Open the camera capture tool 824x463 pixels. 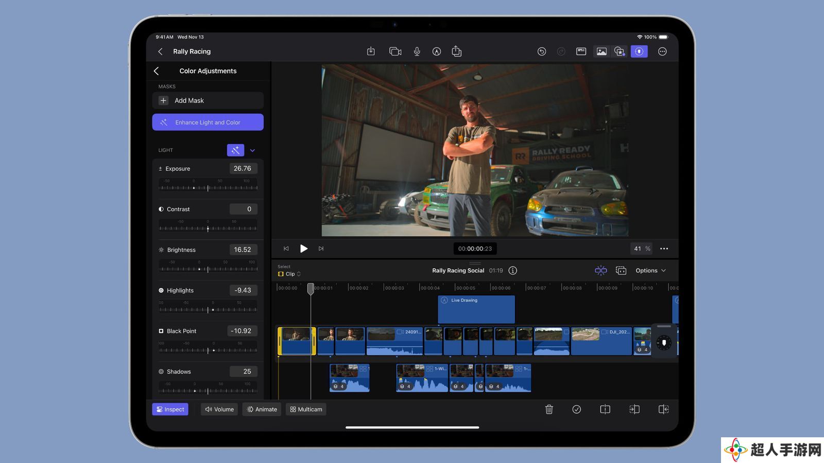[x=395, y=51]
